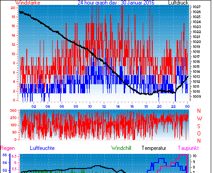
Task: Click the Taupunkt legend label
Action: (188, 148)
